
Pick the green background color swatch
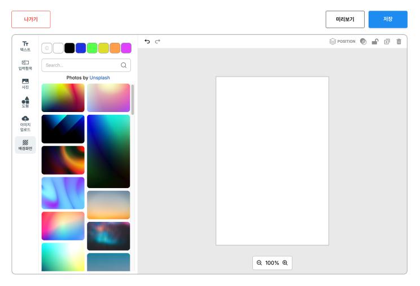[x=92, y=48]
